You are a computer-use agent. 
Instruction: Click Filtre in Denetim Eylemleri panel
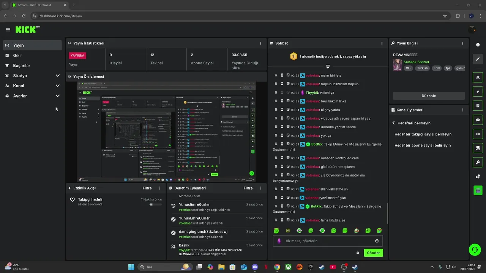point(248,188)
